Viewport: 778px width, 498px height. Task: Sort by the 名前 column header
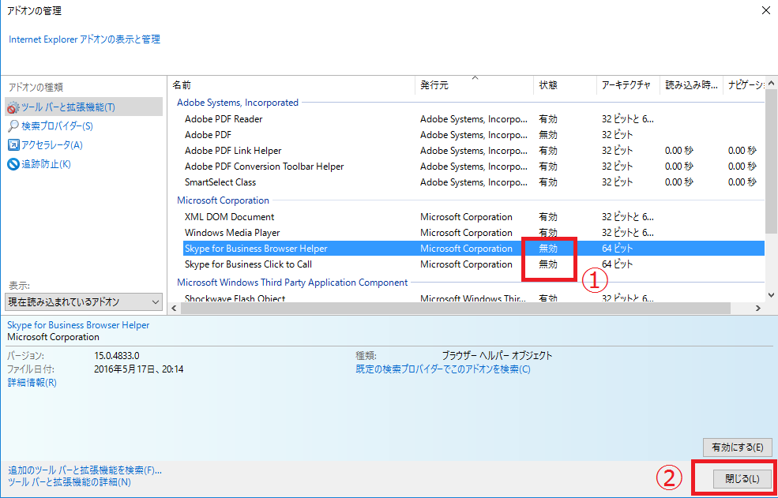tap(291, 85)
